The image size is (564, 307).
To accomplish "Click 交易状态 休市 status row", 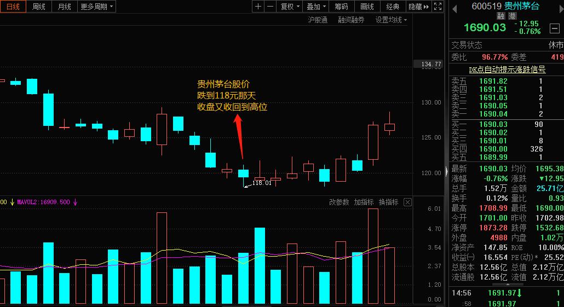I will pos(507,45).
